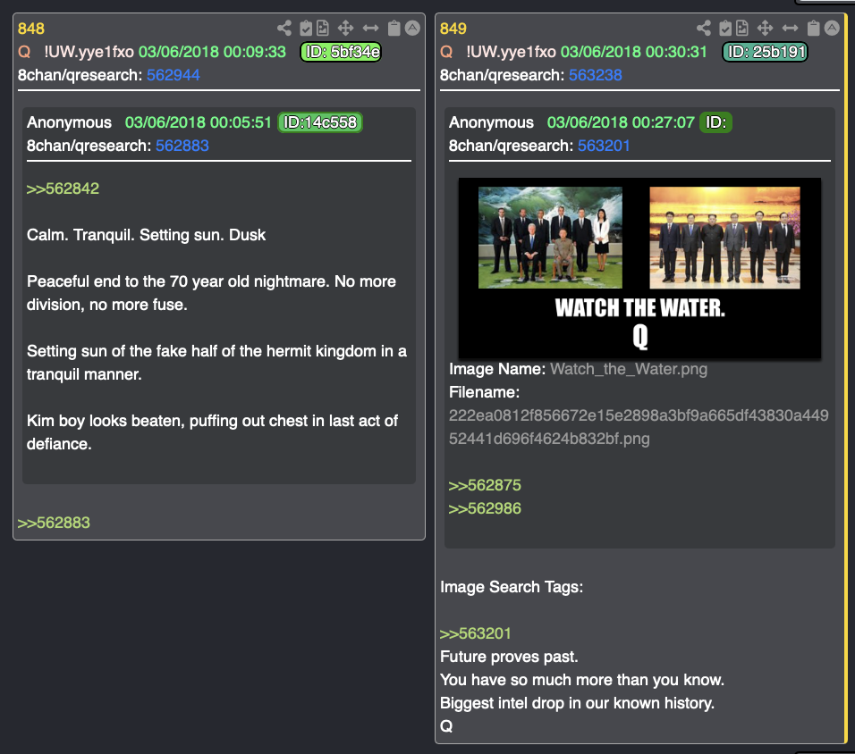Click the timestamp 03/06/2018 00:27:07
Screen dimensions: 855x754
point(621,122)
